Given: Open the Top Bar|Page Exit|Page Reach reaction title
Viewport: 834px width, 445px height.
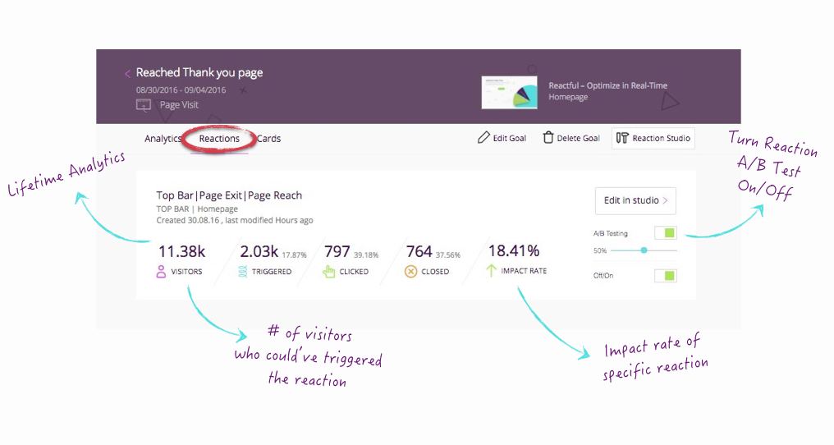Looking at the screenshot, I should (229, 195).
